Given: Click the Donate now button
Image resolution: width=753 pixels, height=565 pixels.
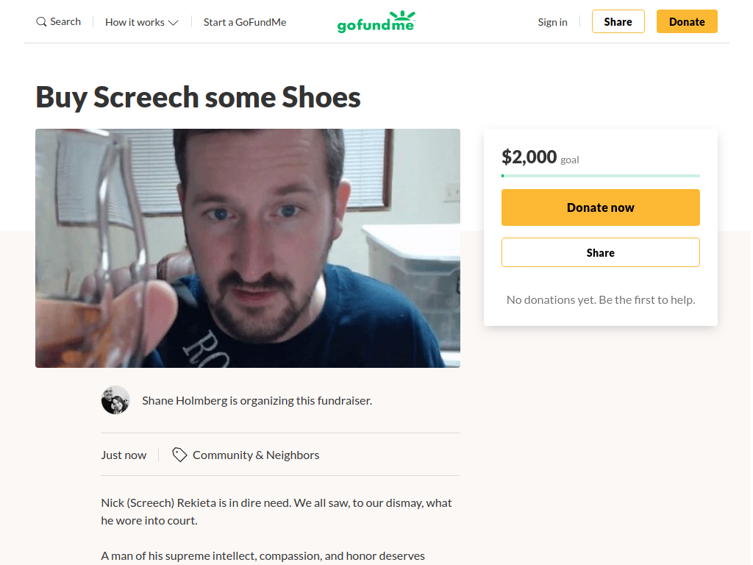Looking at the screenshot, I should [600, 207].
